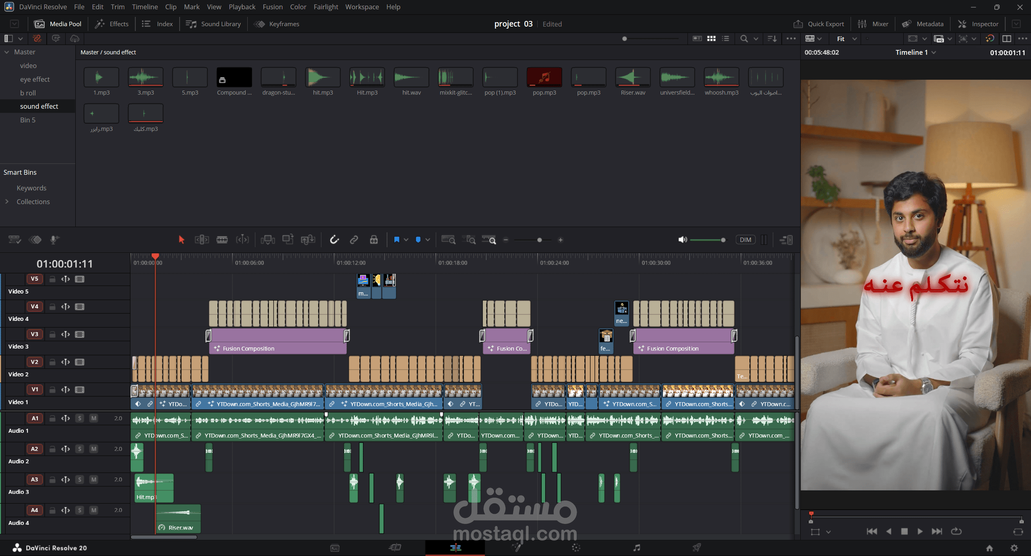
Task: Click the Quick Export button
Action: [x=819, y=24]
